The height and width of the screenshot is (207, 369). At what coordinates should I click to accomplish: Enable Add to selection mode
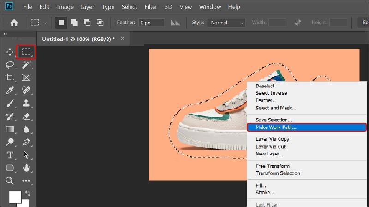point(74,23)
